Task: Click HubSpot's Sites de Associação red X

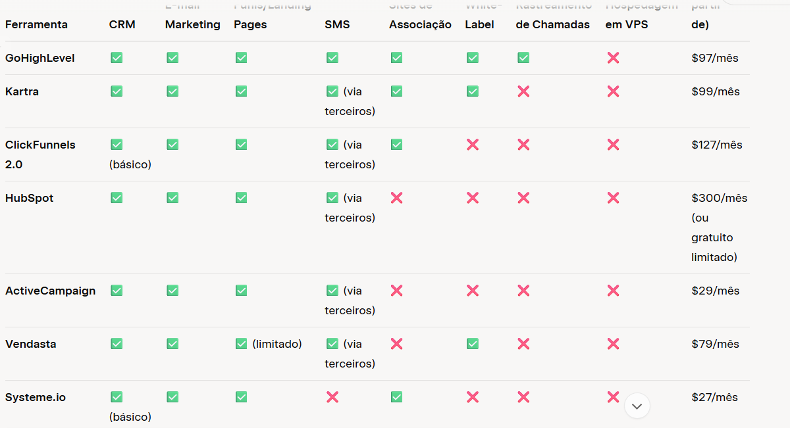Action: [x=396, y=198]
